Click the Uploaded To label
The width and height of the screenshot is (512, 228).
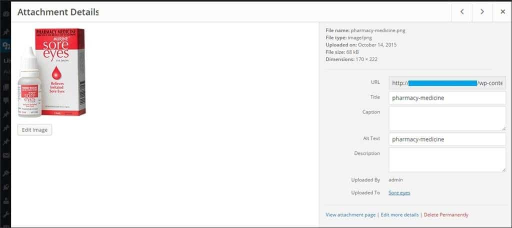pos(365,192)
